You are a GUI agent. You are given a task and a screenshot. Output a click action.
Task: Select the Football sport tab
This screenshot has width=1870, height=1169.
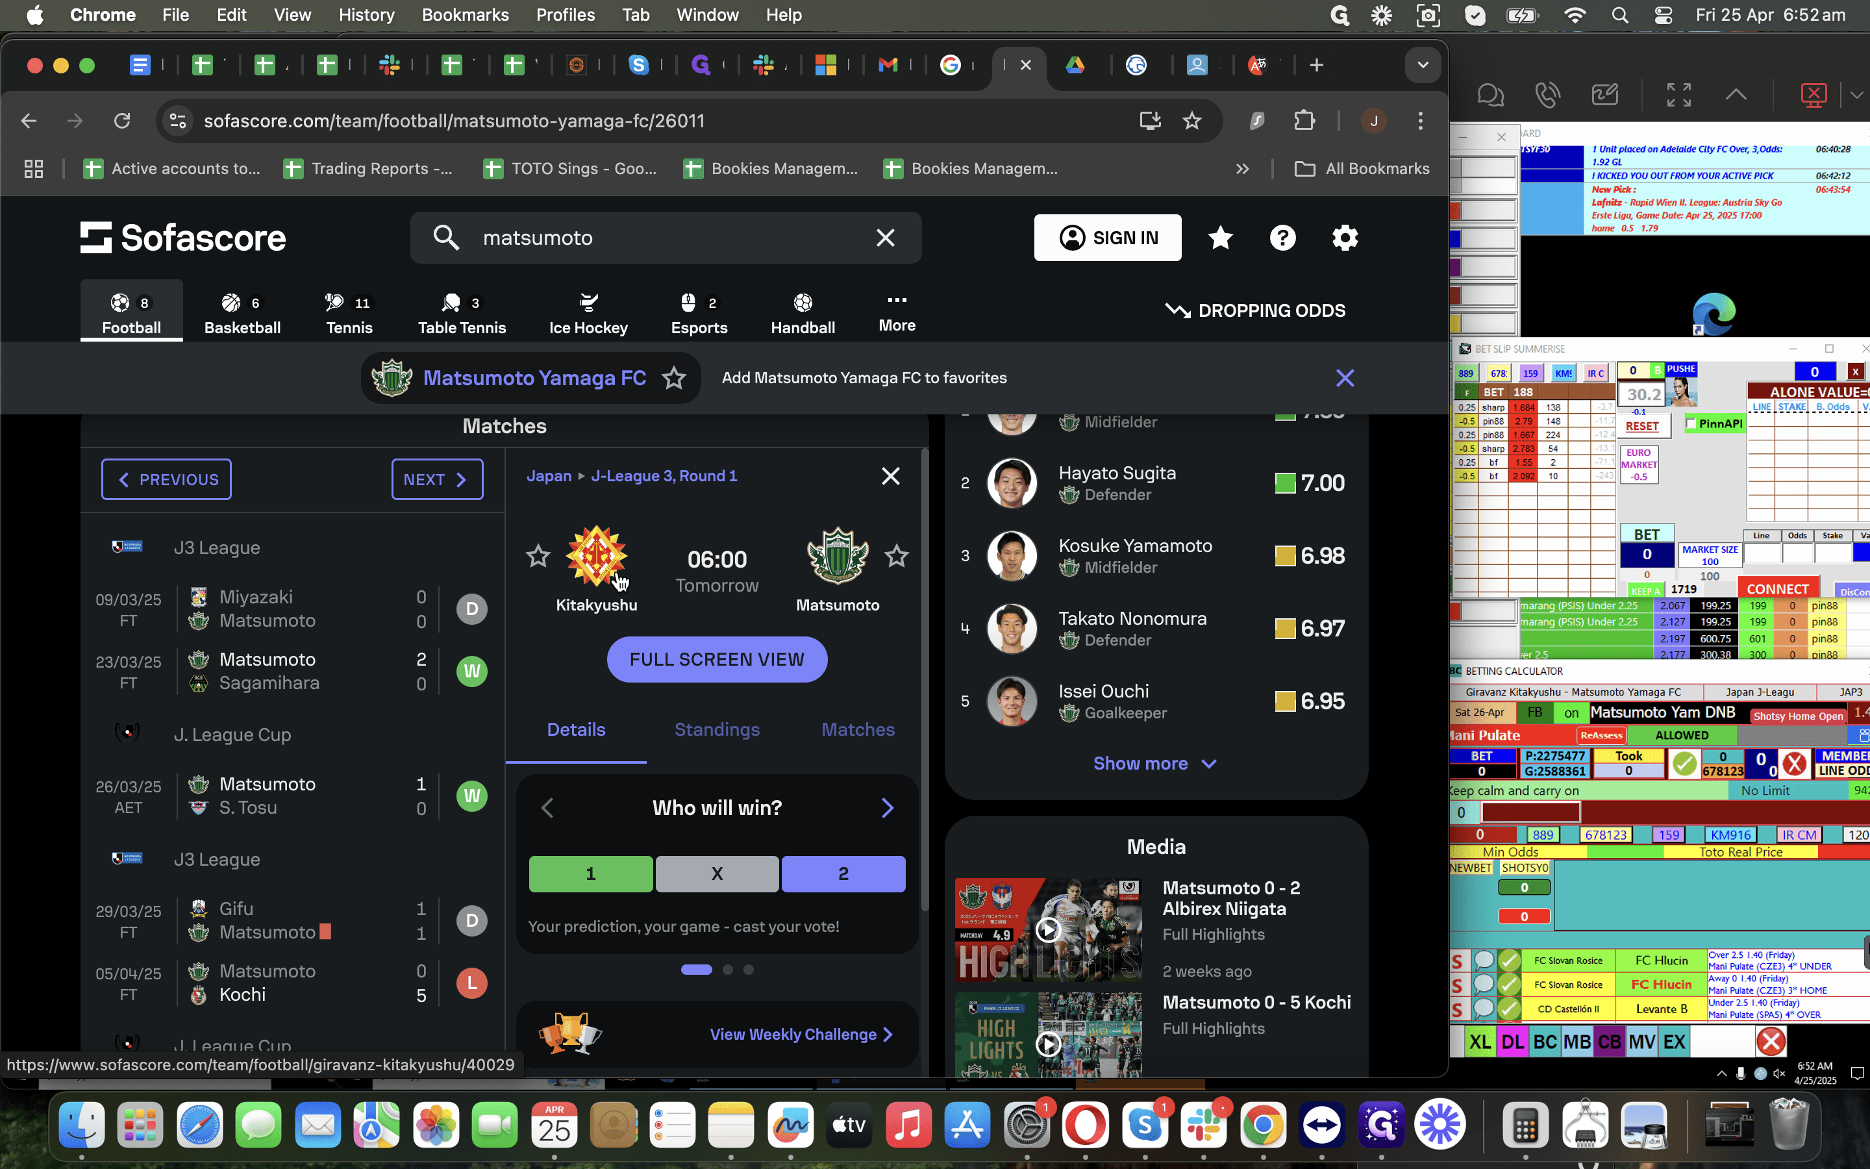pos(131,312)
